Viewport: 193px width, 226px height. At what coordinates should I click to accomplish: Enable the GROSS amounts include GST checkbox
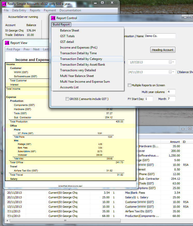tap(67, 99)
